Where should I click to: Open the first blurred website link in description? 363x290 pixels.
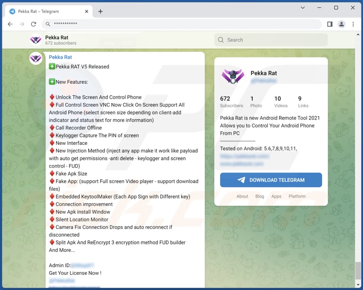[x=244, y=156]
